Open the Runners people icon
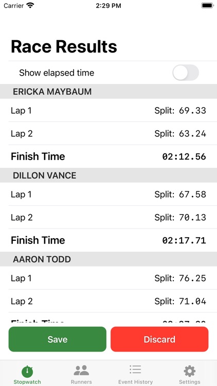Screen dimensions: 217x386 [81, 371]
